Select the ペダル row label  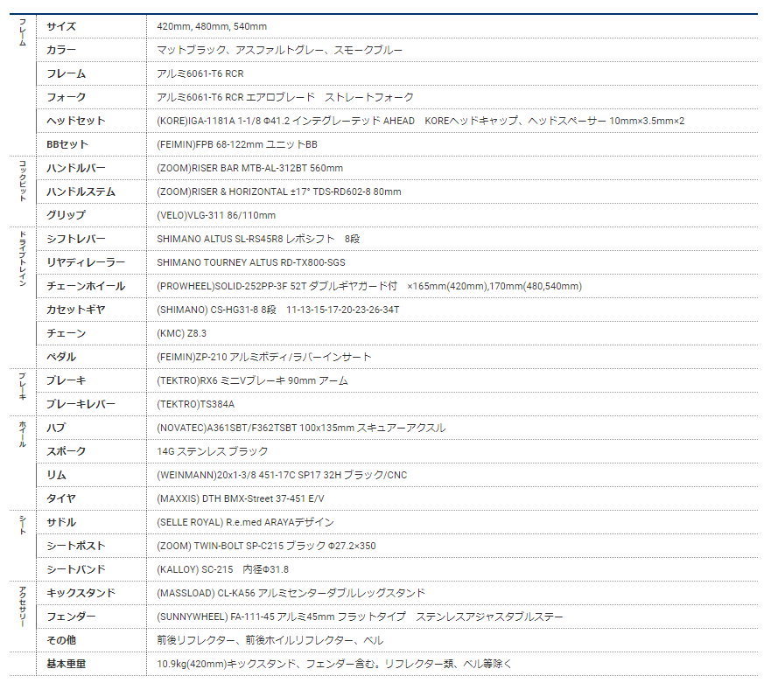pos(61,357)
